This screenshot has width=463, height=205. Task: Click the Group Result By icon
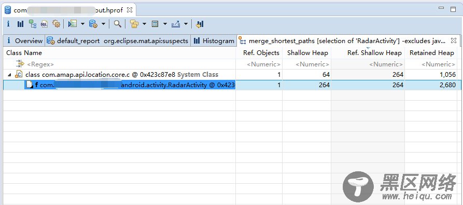tap(134, 24)
